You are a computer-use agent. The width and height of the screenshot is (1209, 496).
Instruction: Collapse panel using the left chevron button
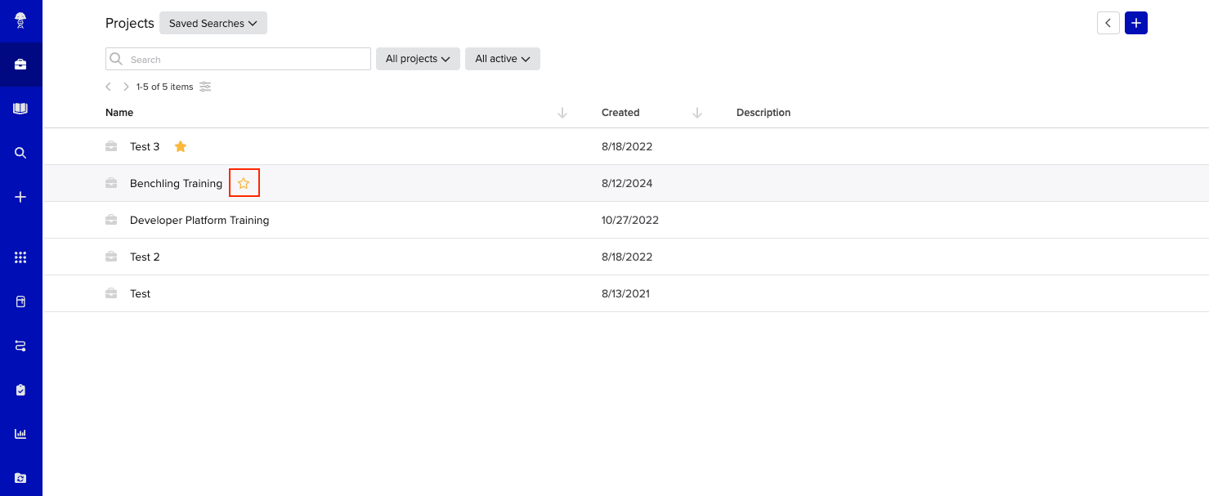(1108, 23)
